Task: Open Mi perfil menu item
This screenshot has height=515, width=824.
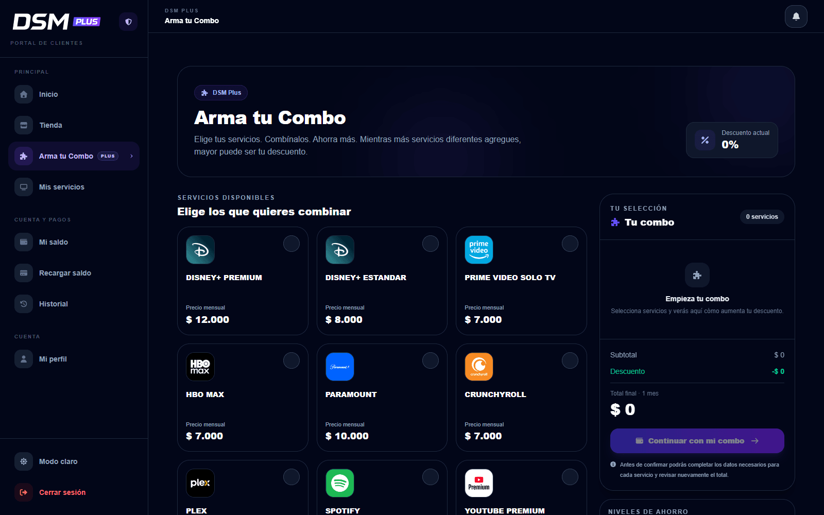Action: (x=74, y=359)
